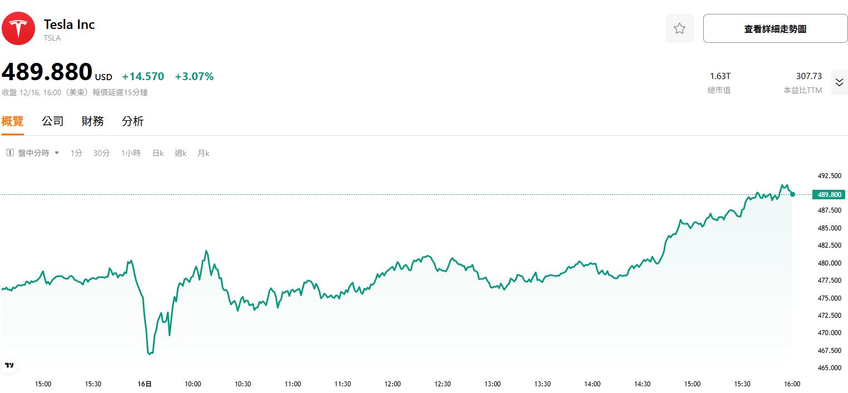
Task: Switch chart to 日k candles
Action: (158, 153)
